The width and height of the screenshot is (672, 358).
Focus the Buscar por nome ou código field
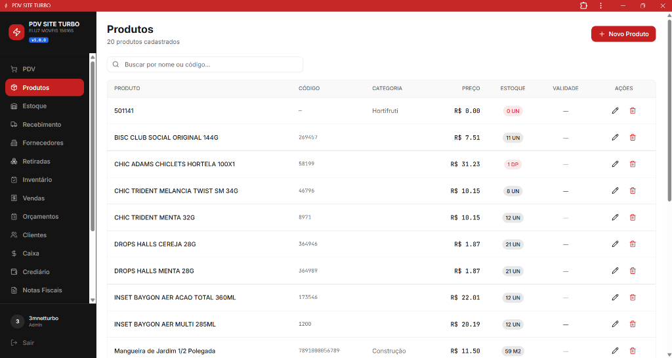[x=205, y=64]
